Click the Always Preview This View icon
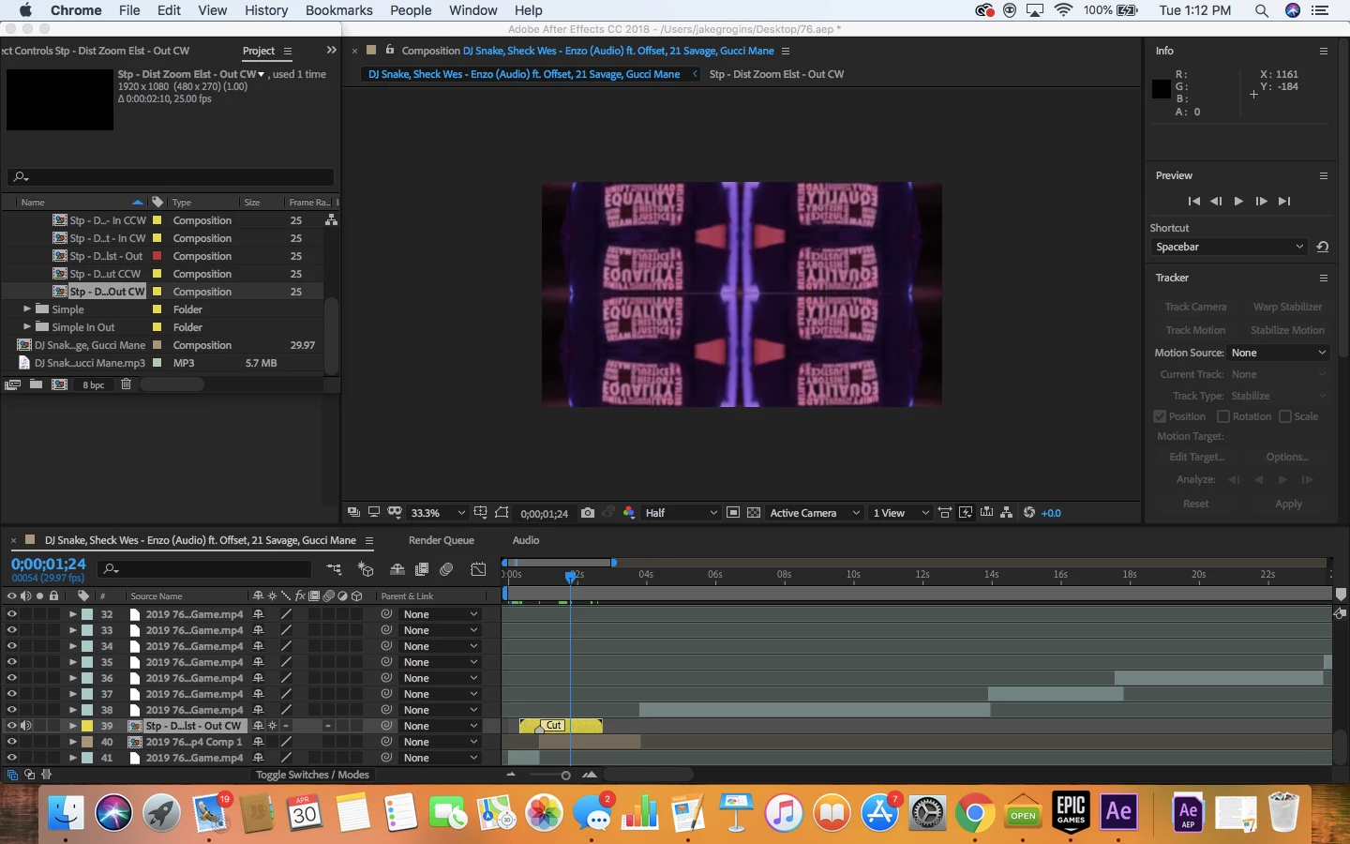Viewport: 1350px width, 844px height. [x=353, y=513]
